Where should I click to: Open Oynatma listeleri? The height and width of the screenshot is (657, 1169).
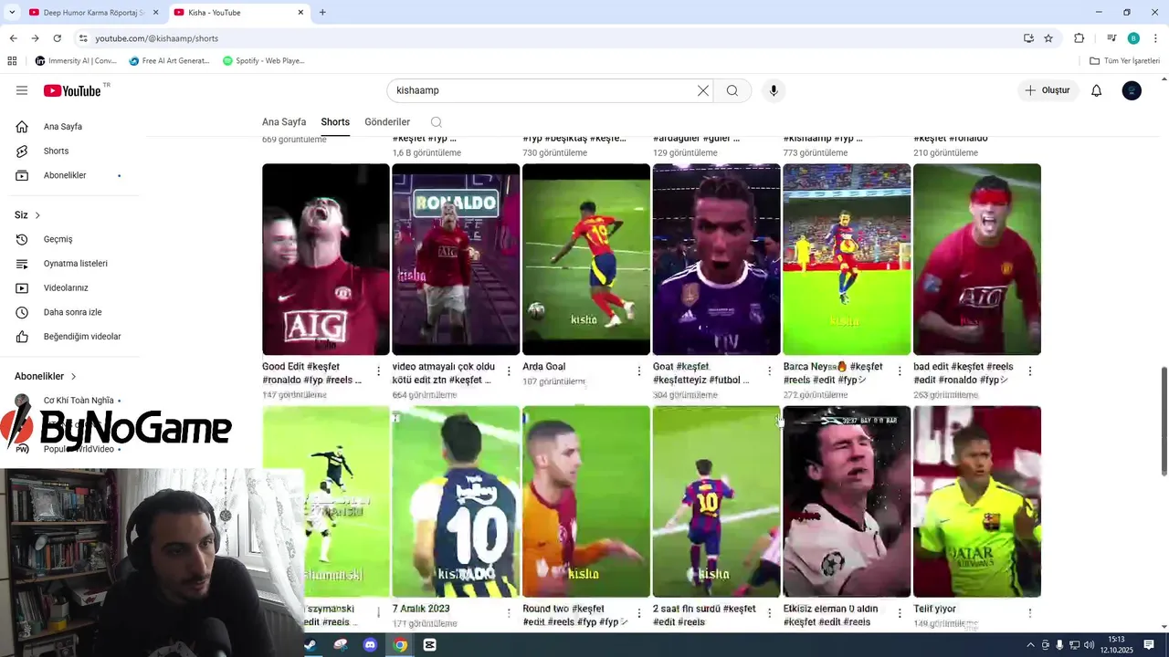click(x=78, y=264)
